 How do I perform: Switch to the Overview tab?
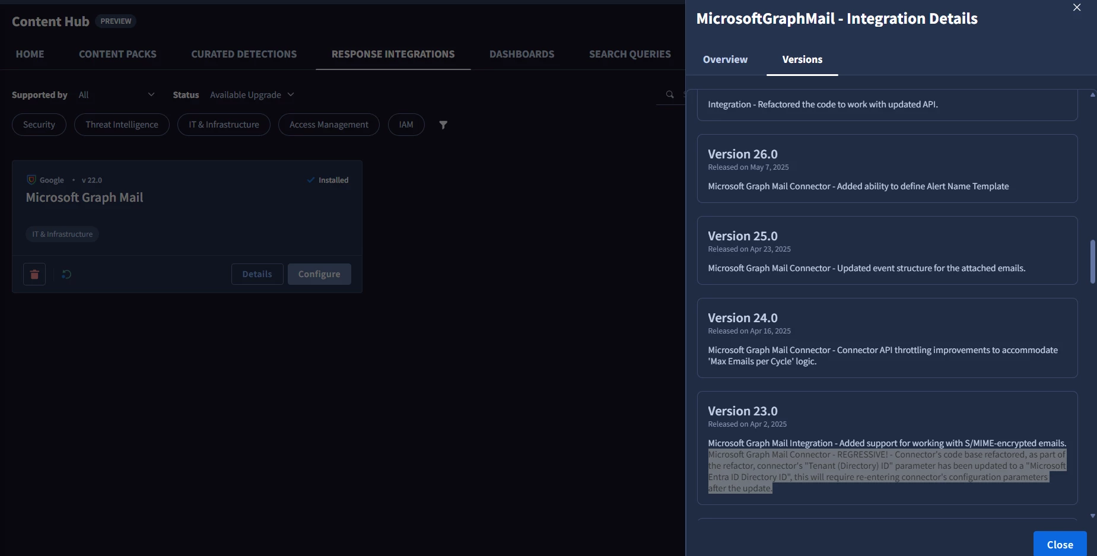pos(725,59)
